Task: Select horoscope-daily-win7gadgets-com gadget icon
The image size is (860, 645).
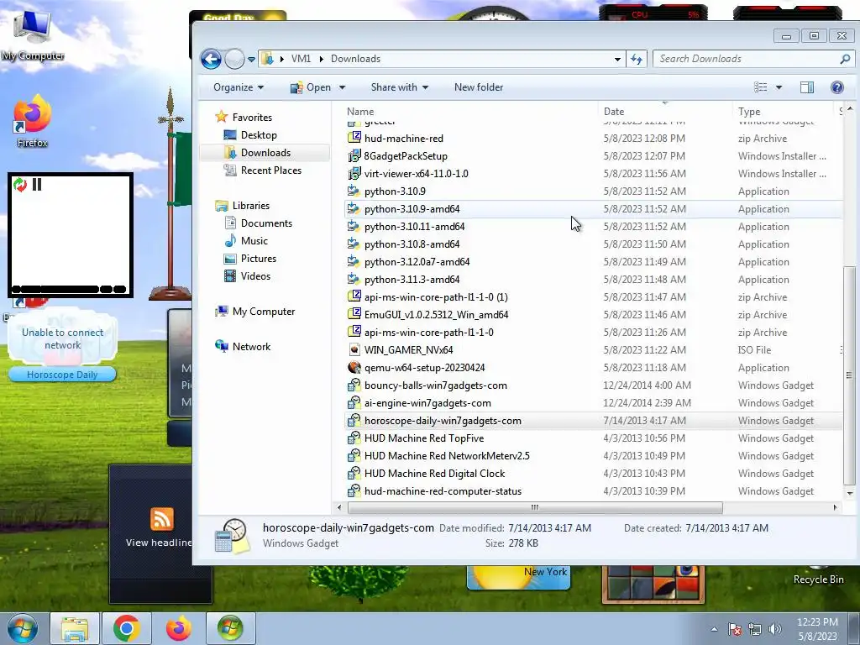Action: pyautogui.click(x=354, y=421)
